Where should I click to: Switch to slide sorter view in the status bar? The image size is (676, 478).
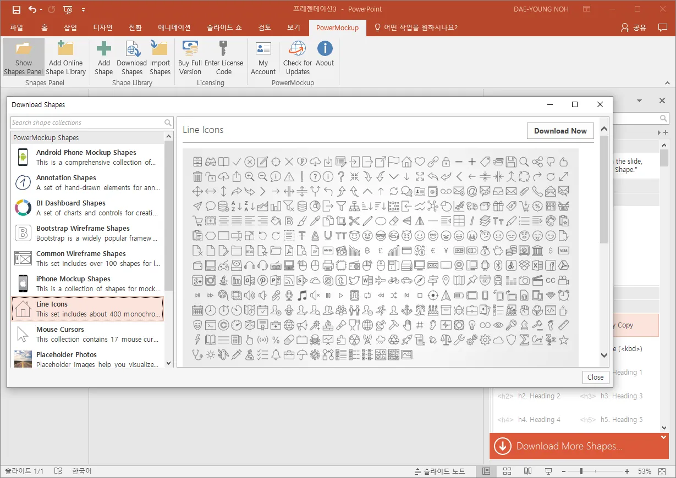(x=507, y=471)
